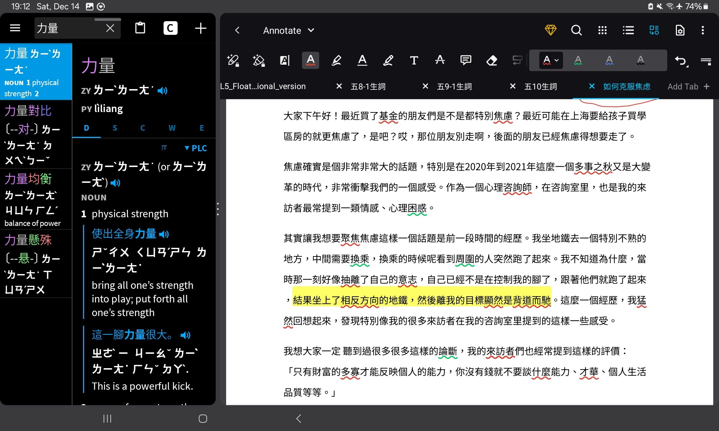Open the clipboard reader icon
Viewport: 719px width, 431px height.
[140, 28]
